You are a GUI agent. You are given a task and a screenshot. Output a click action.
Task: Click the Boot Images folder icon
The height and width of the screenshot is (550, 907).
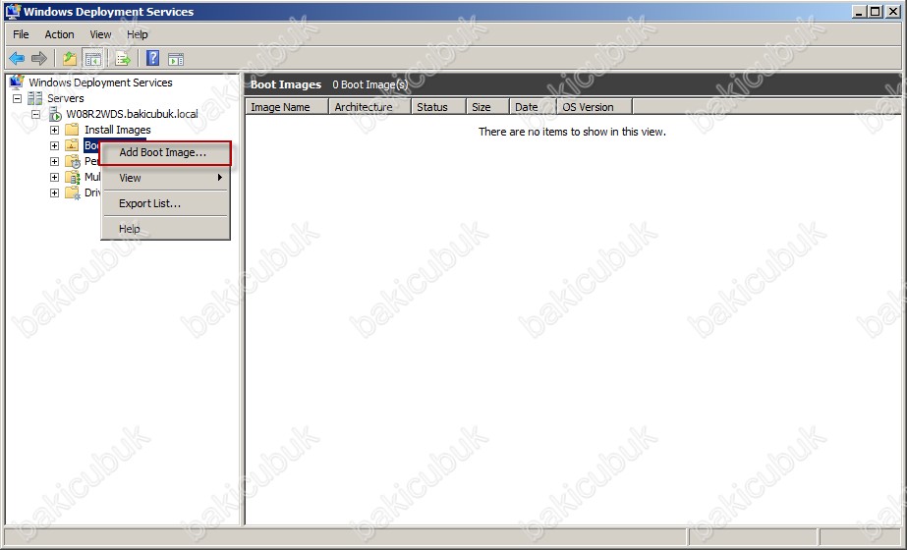point(72,145)
